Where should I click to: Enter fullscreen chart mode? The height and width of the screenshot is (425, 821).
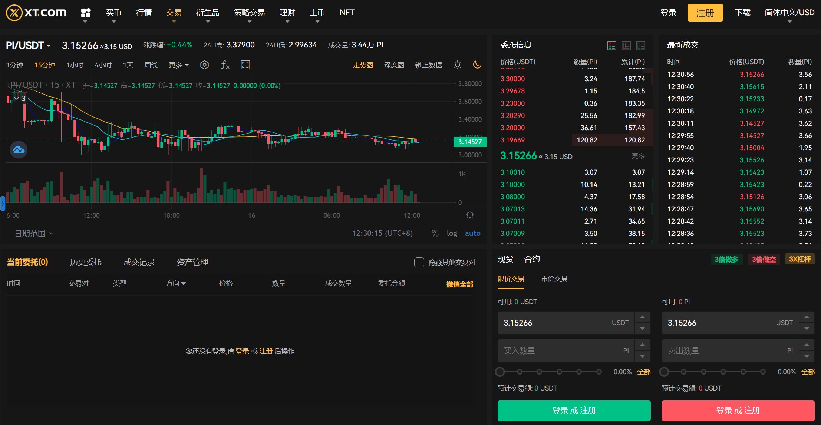tap(245, 65)
